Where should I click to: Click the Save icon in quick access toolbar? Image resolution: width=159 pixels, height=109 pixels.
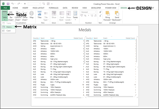click(x=8, y=4)
